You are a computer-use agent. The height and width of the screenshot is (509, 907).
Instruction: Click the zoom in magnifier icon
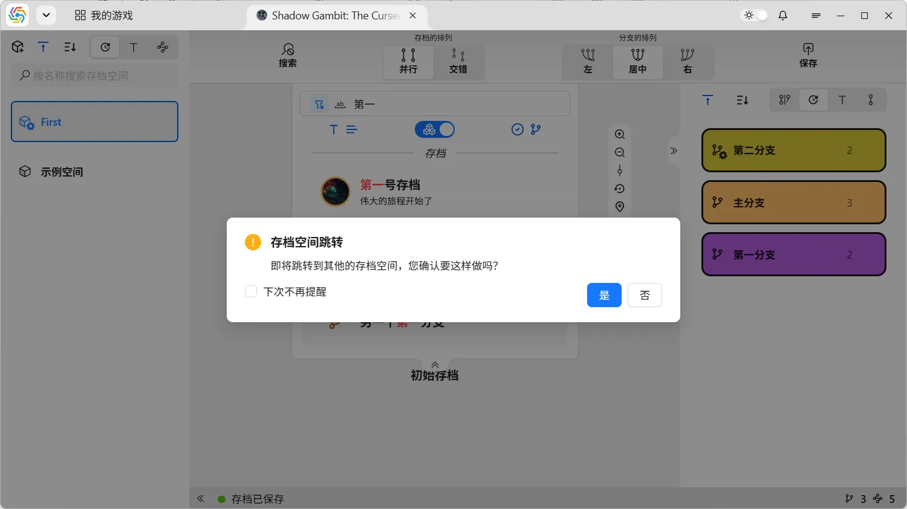click(620, 134)
